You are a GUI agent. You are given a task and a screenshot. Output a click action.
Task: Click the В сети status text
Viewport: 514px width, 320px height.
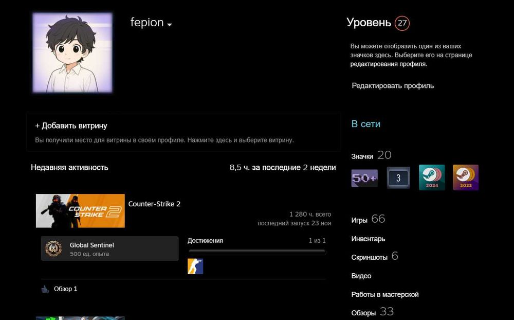tap(366, 124)
